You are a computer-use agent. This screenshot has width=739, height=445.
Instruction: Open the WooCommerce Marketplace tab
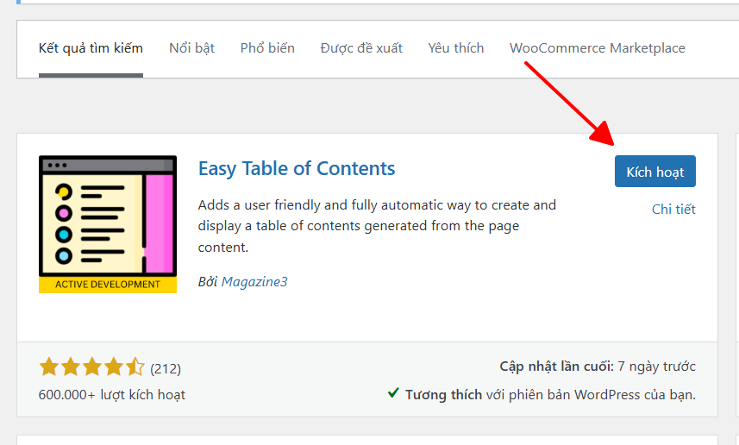click(597, 48)
